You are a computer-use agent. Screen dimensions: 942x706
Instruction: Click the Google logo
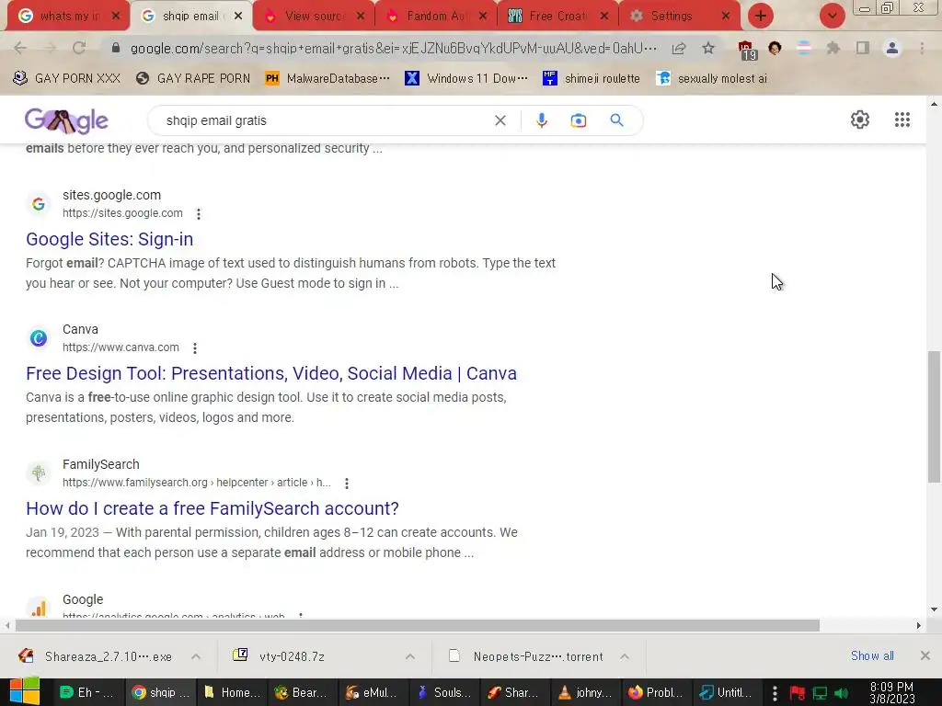click(66, 120)
